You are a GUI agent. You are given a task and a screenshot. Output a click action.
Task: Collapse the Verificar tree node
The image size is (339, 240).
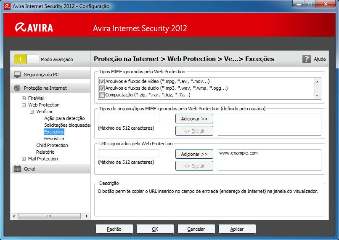pyautogui.click(x=32, y=112)
